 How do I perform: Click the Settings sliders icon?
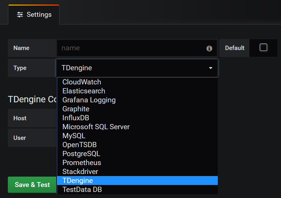tap(20, 15)
